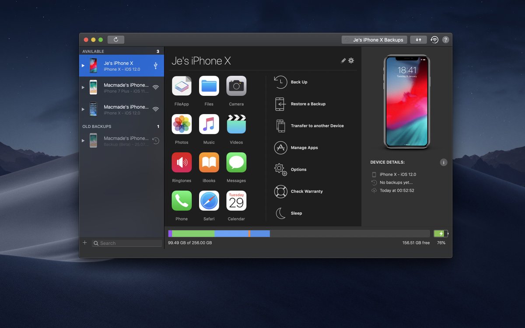Click the iPhone X device preview image
525x328 pixels.
406,102
